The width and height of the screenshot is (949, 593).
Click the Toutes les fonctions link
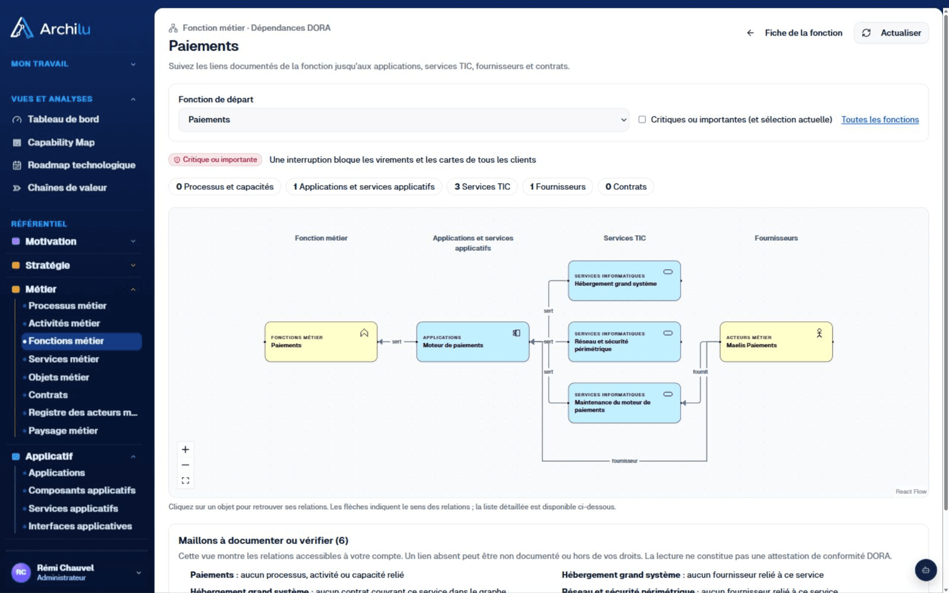pos(880,120)
